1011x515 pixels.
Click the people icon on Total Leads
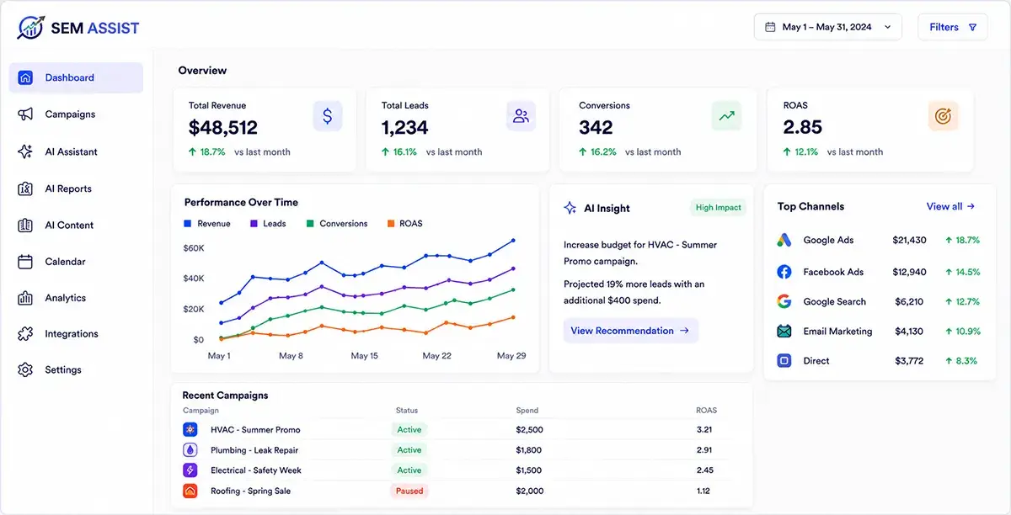(521, 116)
